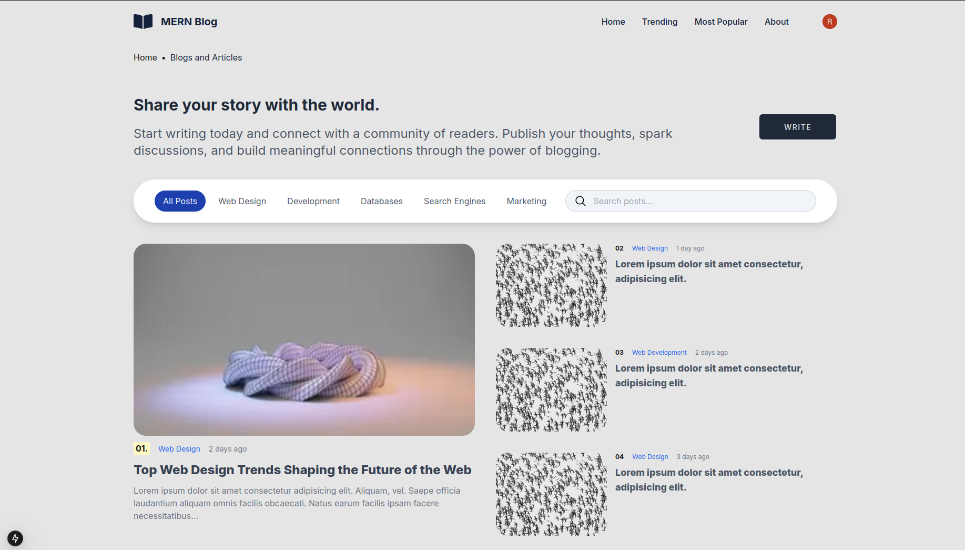Open thumbnail image of post 04
965x550 pixels.
(551, 494)
